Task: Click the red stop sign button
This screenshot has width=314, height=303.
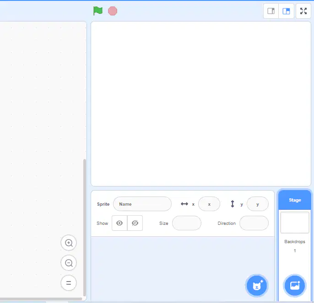Action: coord(113,11)
